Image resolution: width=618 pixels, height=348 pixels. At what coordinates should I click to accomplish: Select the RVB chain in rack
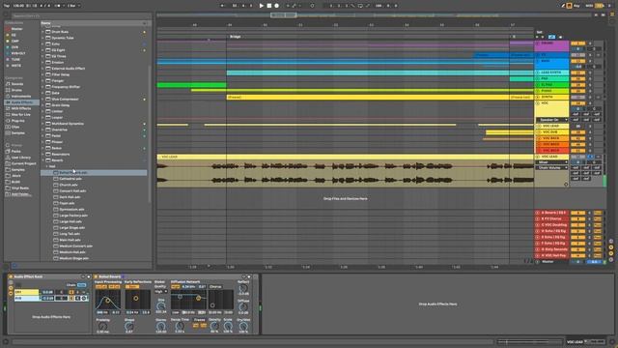pos(26,299)
